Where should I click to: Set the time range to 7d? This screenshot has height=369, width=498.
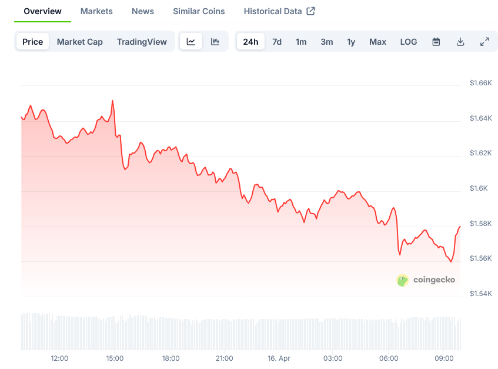(277, 42)
